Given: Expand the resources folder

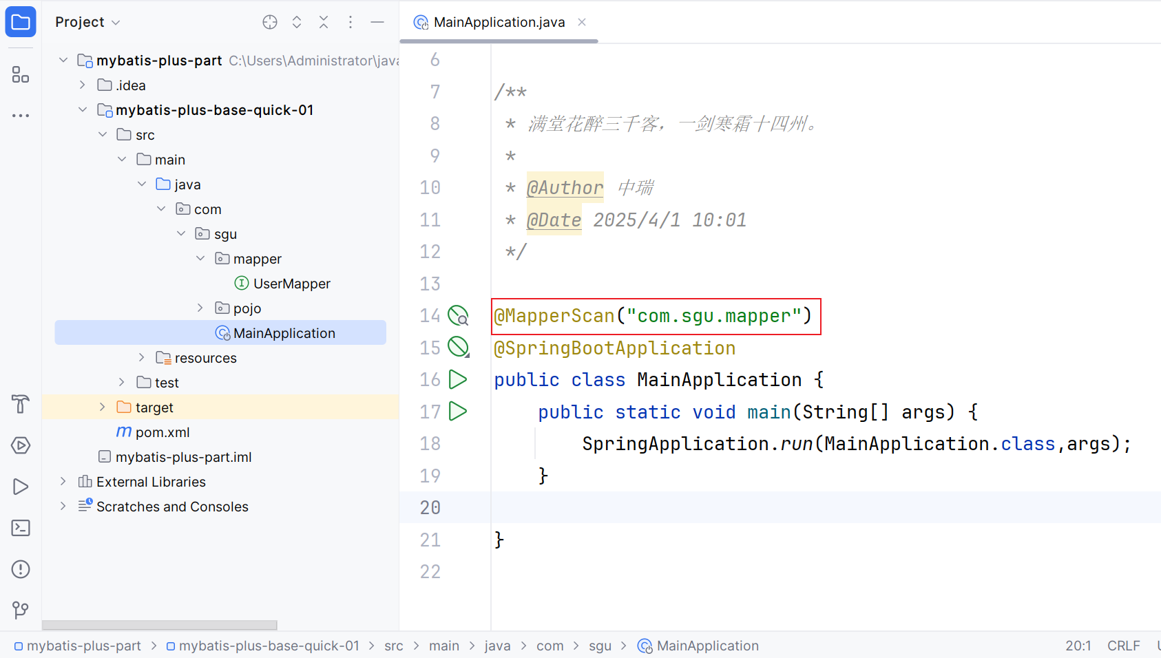Looking at the screenshot, I should click(142, 357).
